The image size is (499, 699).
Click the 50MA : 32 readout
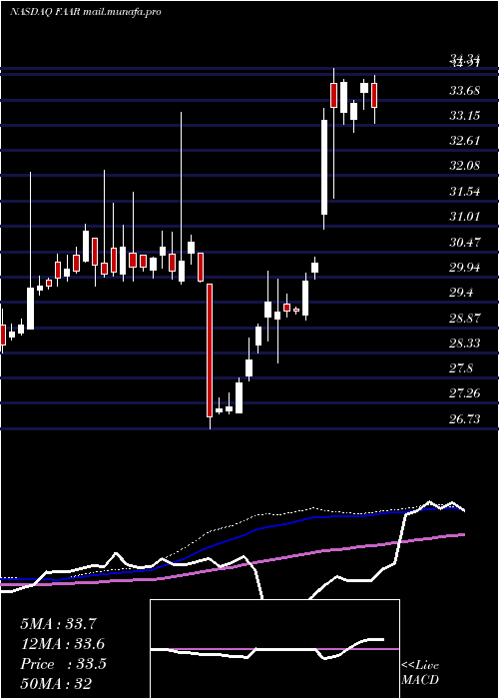(x=56, y=684)
